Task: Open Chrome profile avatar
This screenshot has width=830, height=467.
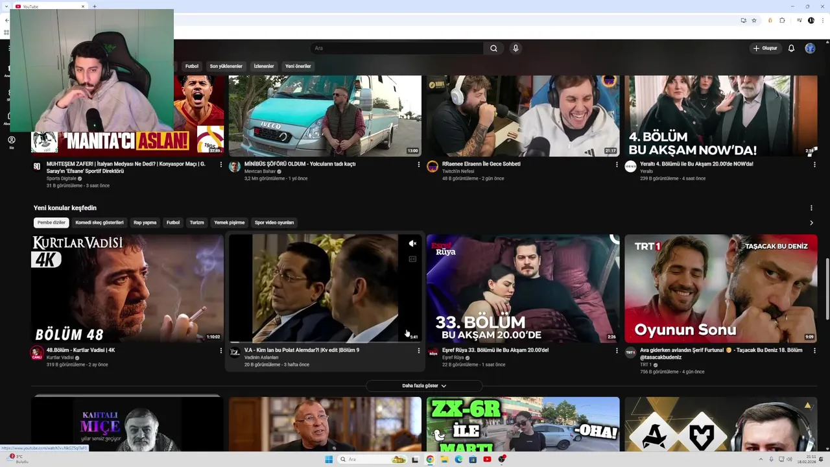Action: point(811,20)
